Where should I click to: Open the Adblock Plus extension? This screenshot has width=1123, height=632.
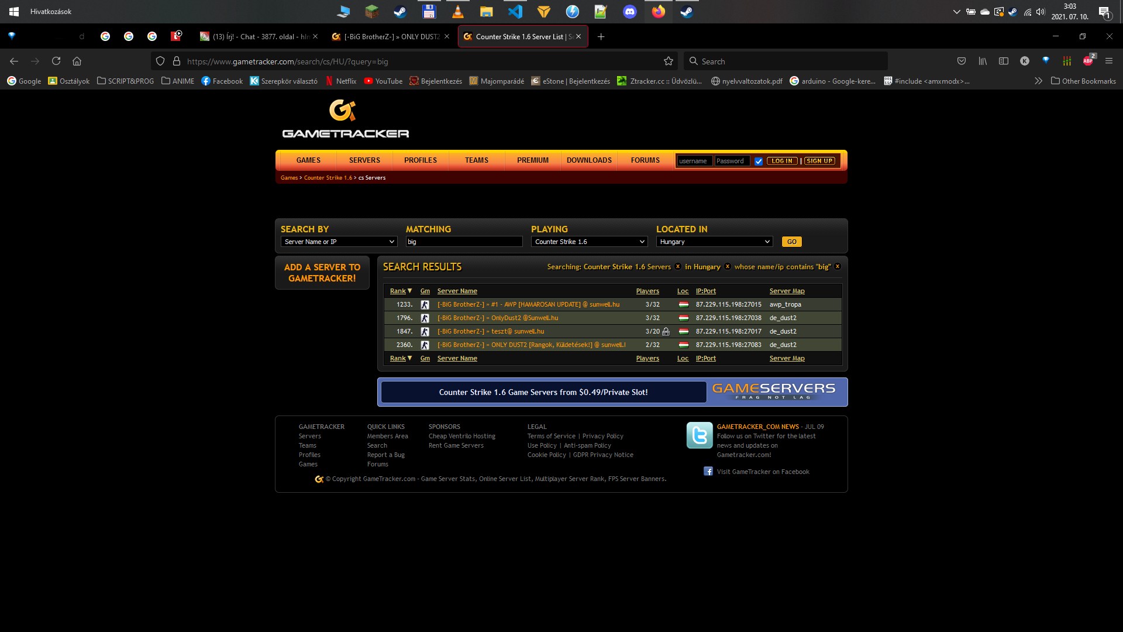[1088, 61]
